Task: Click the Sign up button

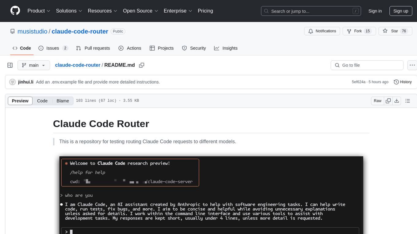Action: (401, 11)
